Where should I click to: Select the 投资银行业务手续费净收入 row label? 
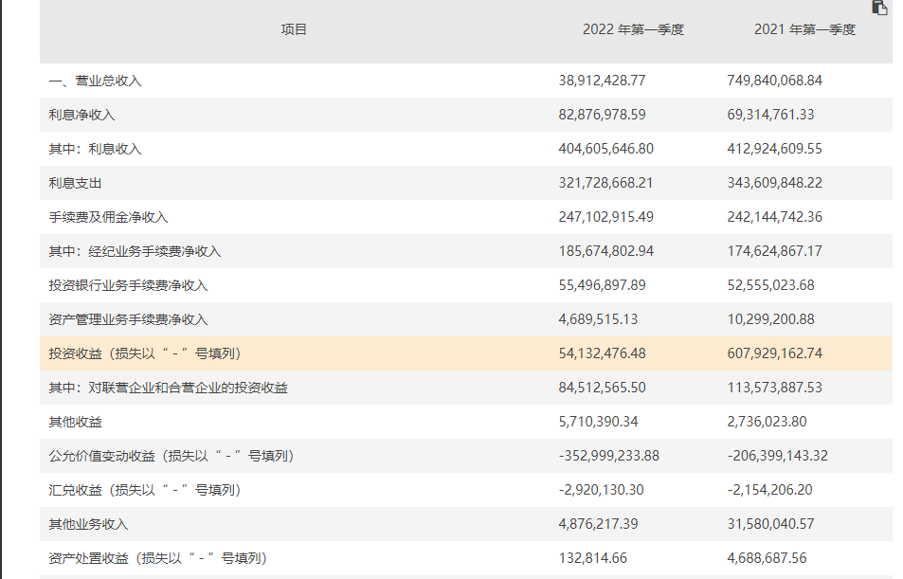pyautogui.click(x=128, y=285)
